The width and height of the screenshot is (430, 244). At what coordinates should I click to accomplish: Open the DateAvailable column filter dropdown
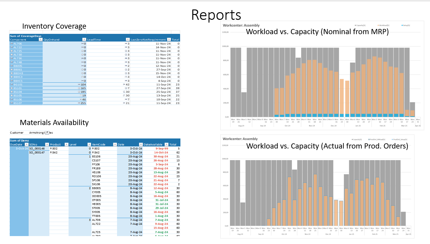pyautogui.click(x=166, y=145)
